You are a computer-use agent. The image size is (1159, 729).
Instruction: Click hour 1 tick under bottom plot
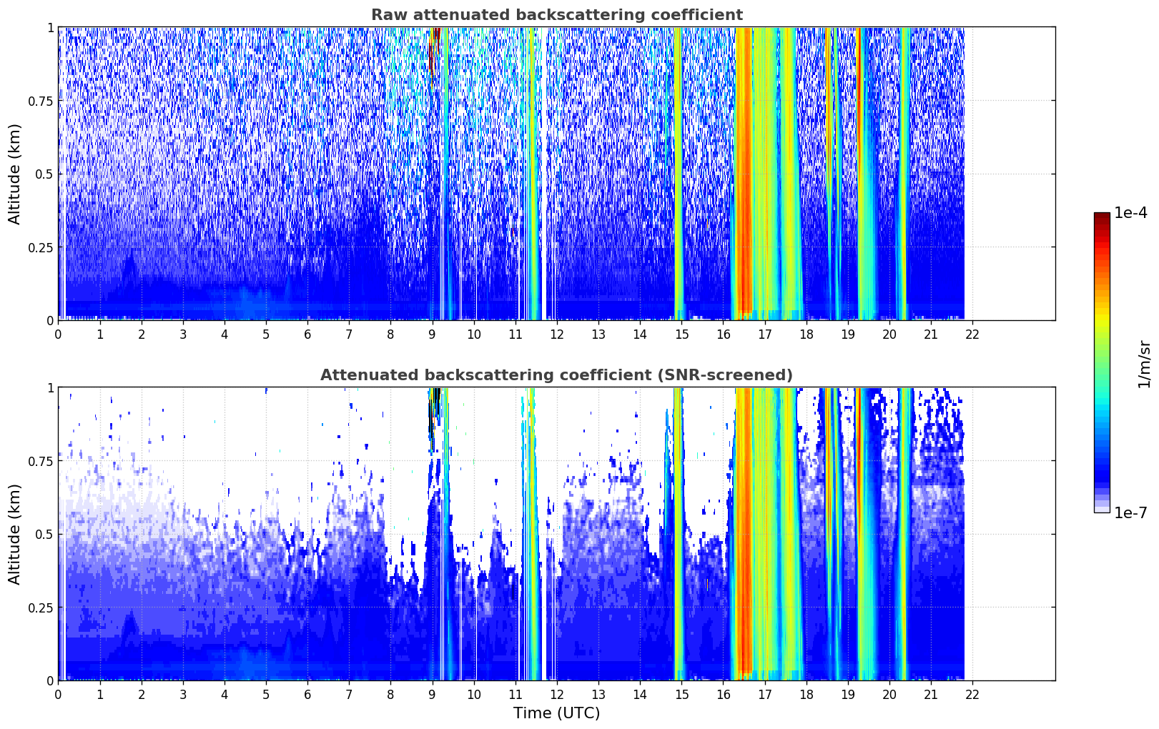point(100,694)
